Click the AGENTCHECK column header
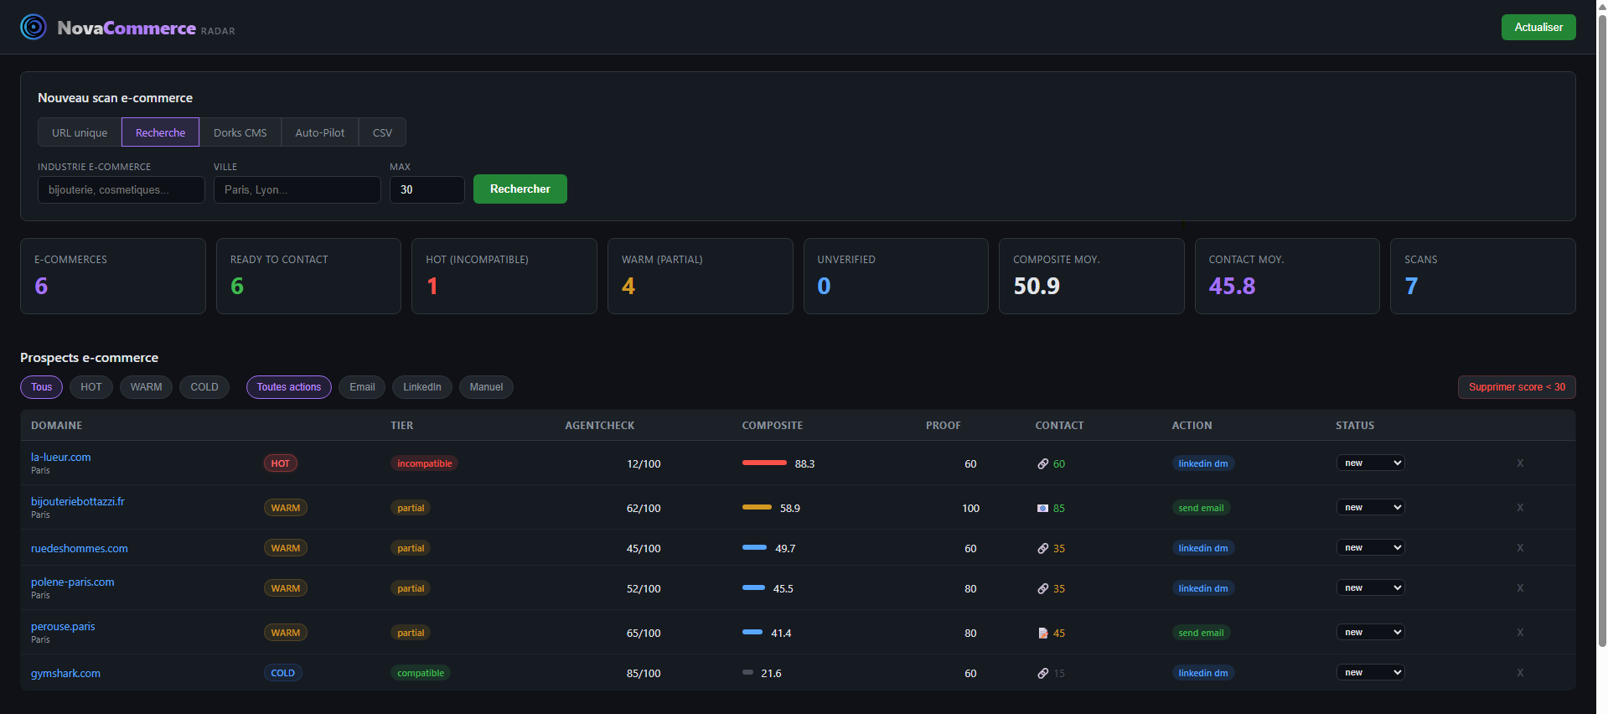The image size is (1608, 714). coord(599,426)
